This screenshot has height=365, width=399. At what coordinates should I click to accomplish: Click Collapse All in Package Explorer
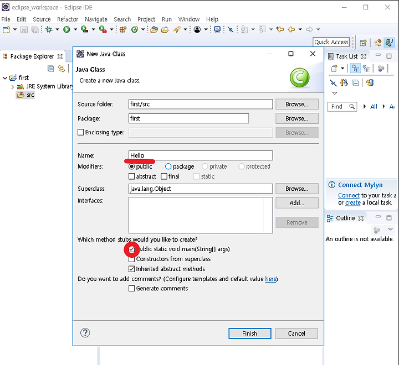[x=50, y=69]
